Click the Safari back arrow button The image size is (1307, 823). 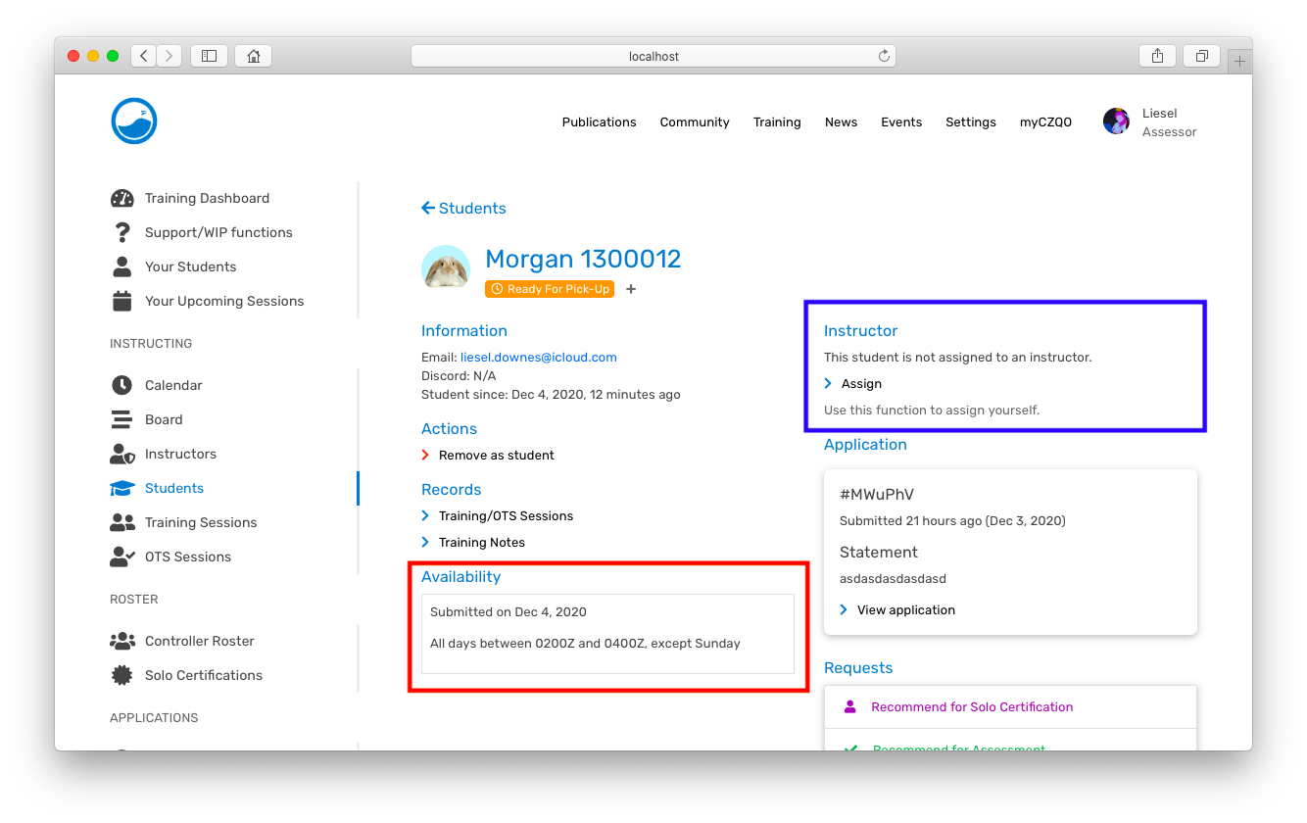(x=144, y=56)
